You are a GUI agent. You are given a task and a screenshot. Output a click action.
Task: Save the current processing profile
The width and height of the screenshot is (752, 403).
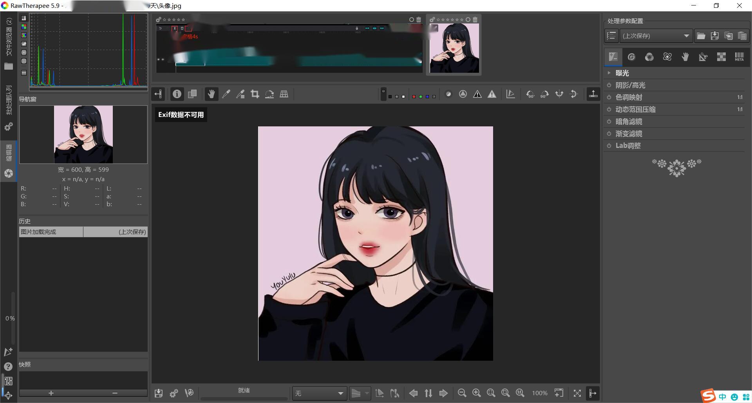coord(715,36)
